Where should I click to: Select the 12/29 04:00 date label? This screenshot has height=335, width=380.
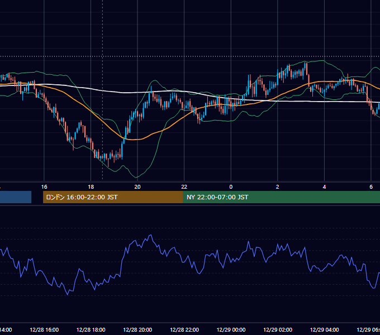325,329
